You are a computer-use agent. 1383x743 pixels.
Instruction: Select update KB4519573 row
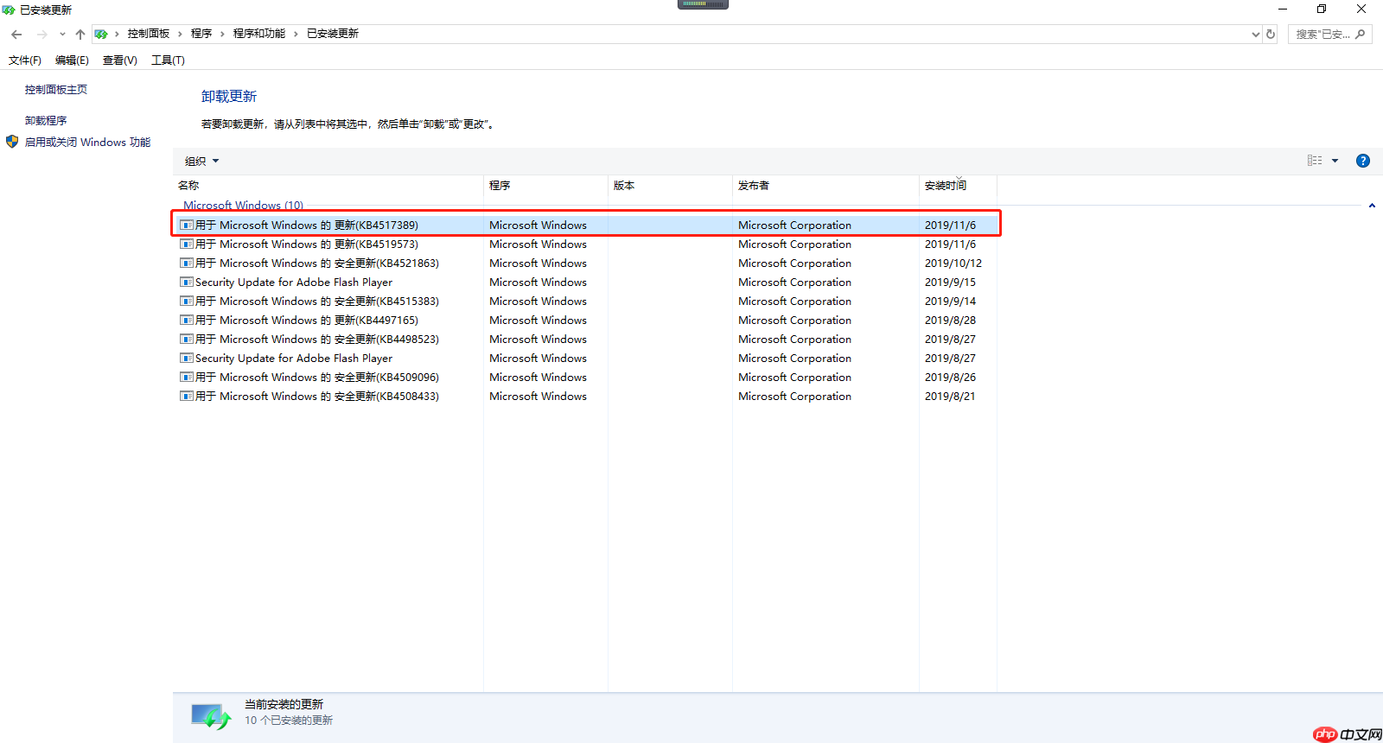(586, 244)
